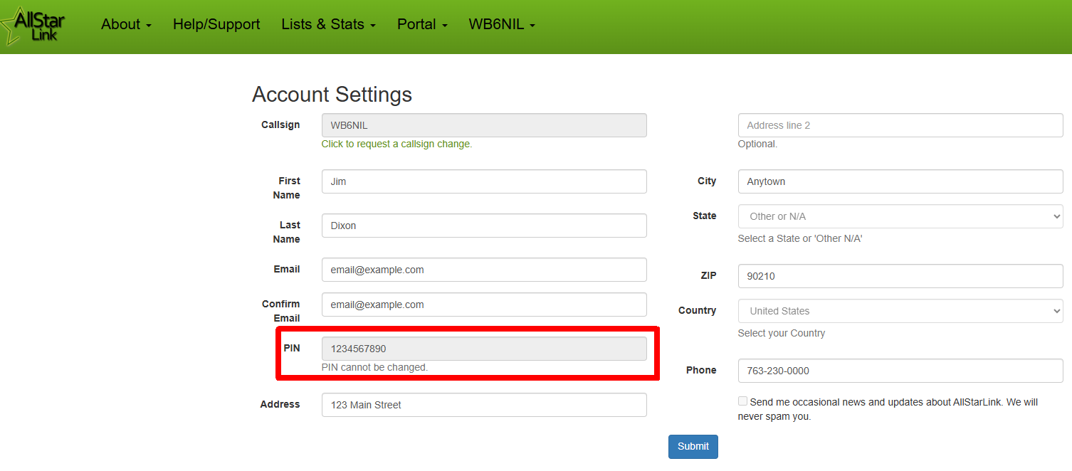This screenshot has height=471, width=1072.
Task: Click the ZIP field showing 90210
Action: click(900, 276)
